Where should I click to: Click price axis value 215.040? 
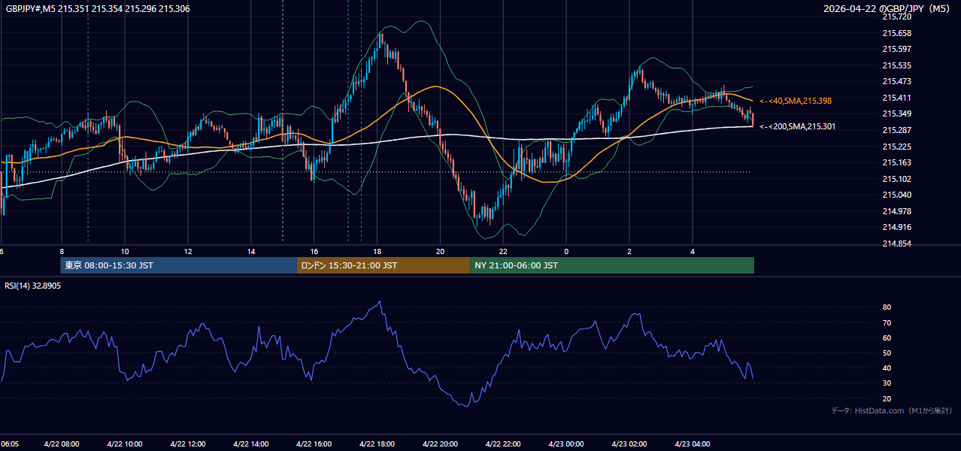[x=896, y=195]
